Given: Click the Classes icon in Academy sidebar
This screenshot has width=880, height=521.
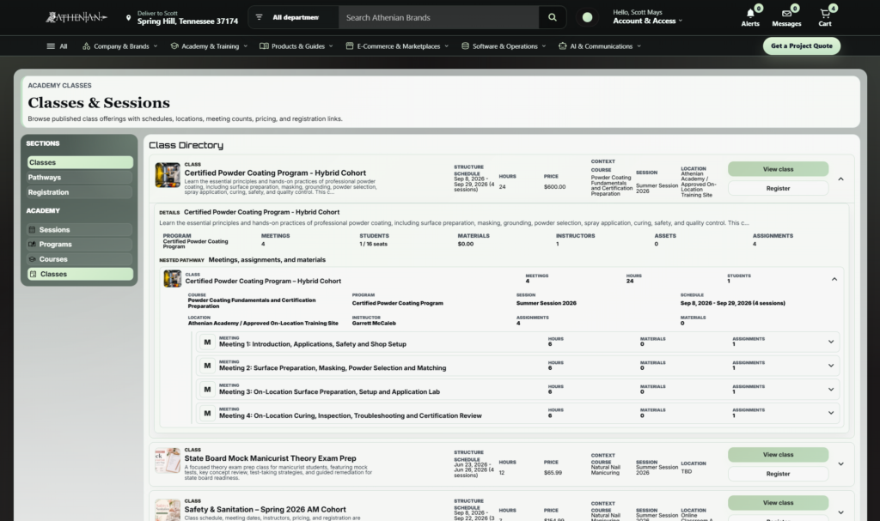Looking at the screenshot, I should (x=33, y=274).
